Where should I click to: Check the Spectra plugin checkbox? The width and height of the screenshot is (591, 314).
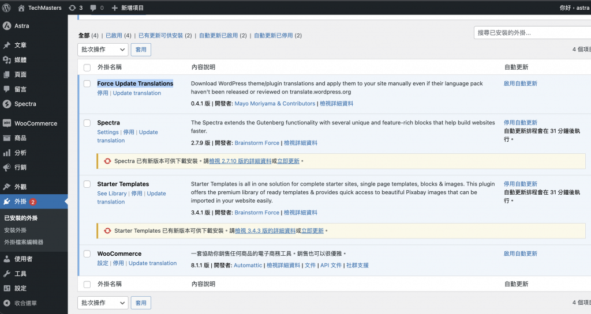coord(87,123)
